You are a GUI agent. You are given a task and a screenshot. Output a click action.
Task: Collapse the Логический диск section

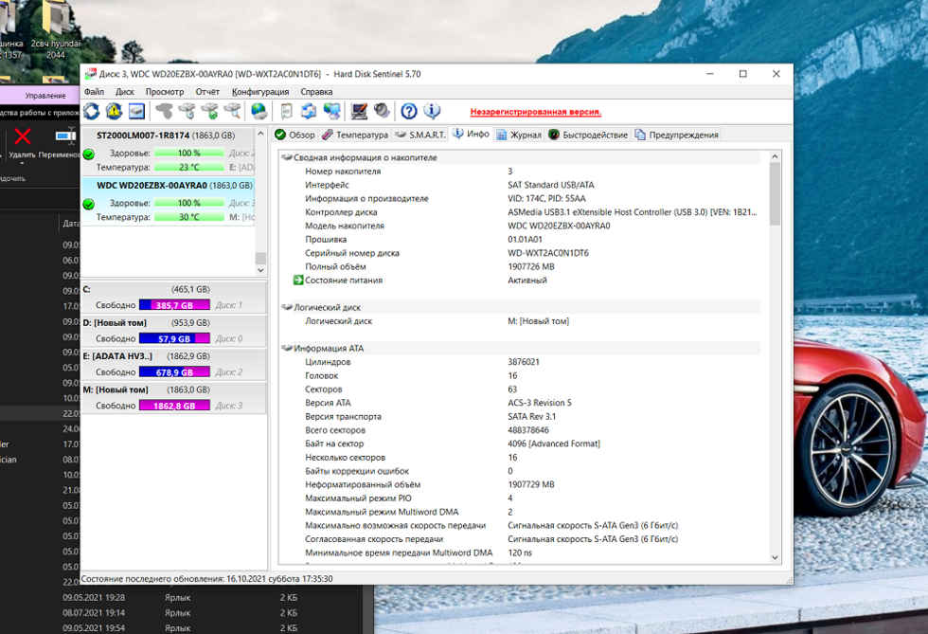[287, 308]
